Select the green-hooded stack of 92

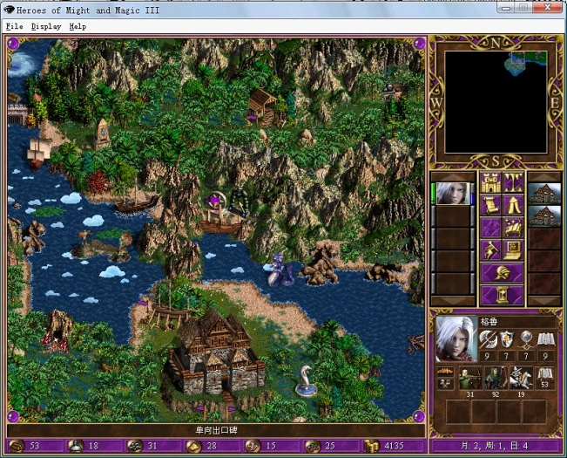pos(496,378)
